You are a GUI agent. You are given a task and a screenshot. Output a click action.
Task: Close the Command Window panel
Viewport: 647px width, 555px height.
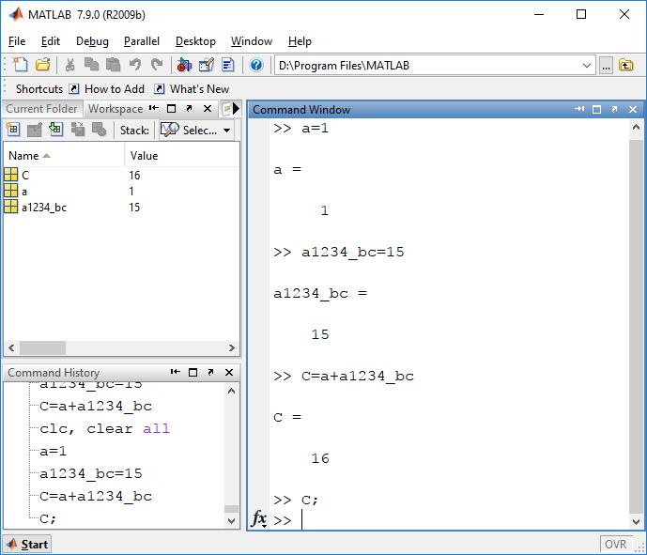633,109
